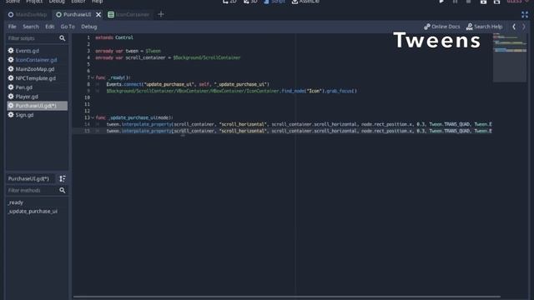Open MainZooMap.gd script
The height and width of the screenshot is (300, 534).
(x=35, y=69)
